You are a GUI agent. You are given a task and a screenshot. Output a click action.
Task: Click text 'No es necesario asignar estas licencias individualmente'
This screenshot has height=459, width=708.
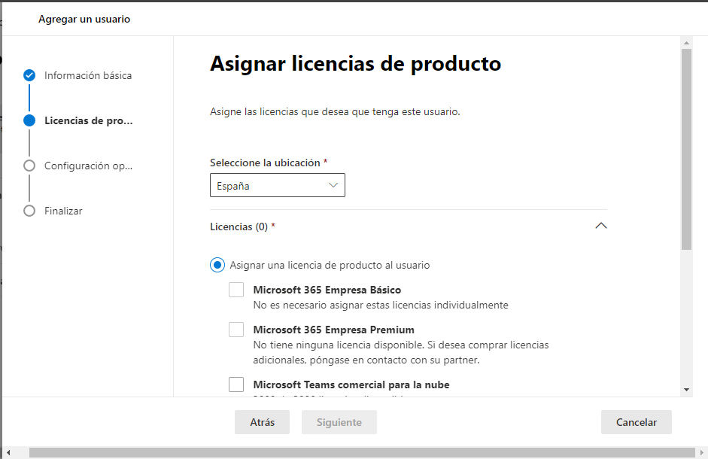click(x=381, y=305)
